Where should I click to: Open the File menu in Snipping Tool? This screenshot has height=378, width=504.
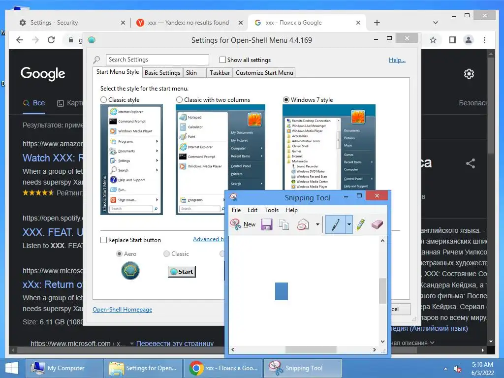point(236,210)
